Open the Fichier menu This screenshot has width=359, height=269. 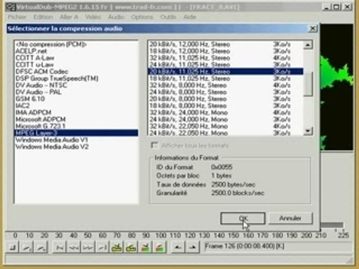[x=17, y=17]
